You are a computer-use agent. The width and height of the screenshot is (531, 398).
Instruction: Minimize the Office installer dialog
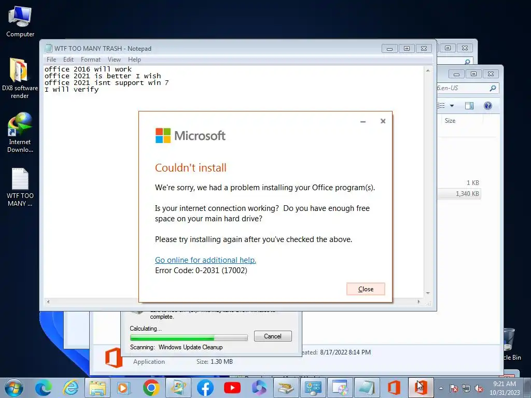pos(362,121)
